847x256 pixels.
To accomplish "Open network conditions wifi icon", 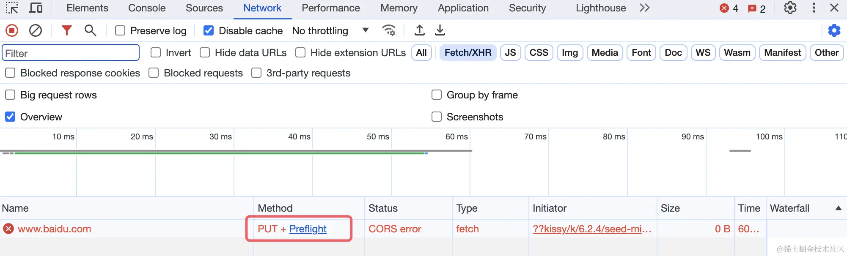I will tap(389, 30).
